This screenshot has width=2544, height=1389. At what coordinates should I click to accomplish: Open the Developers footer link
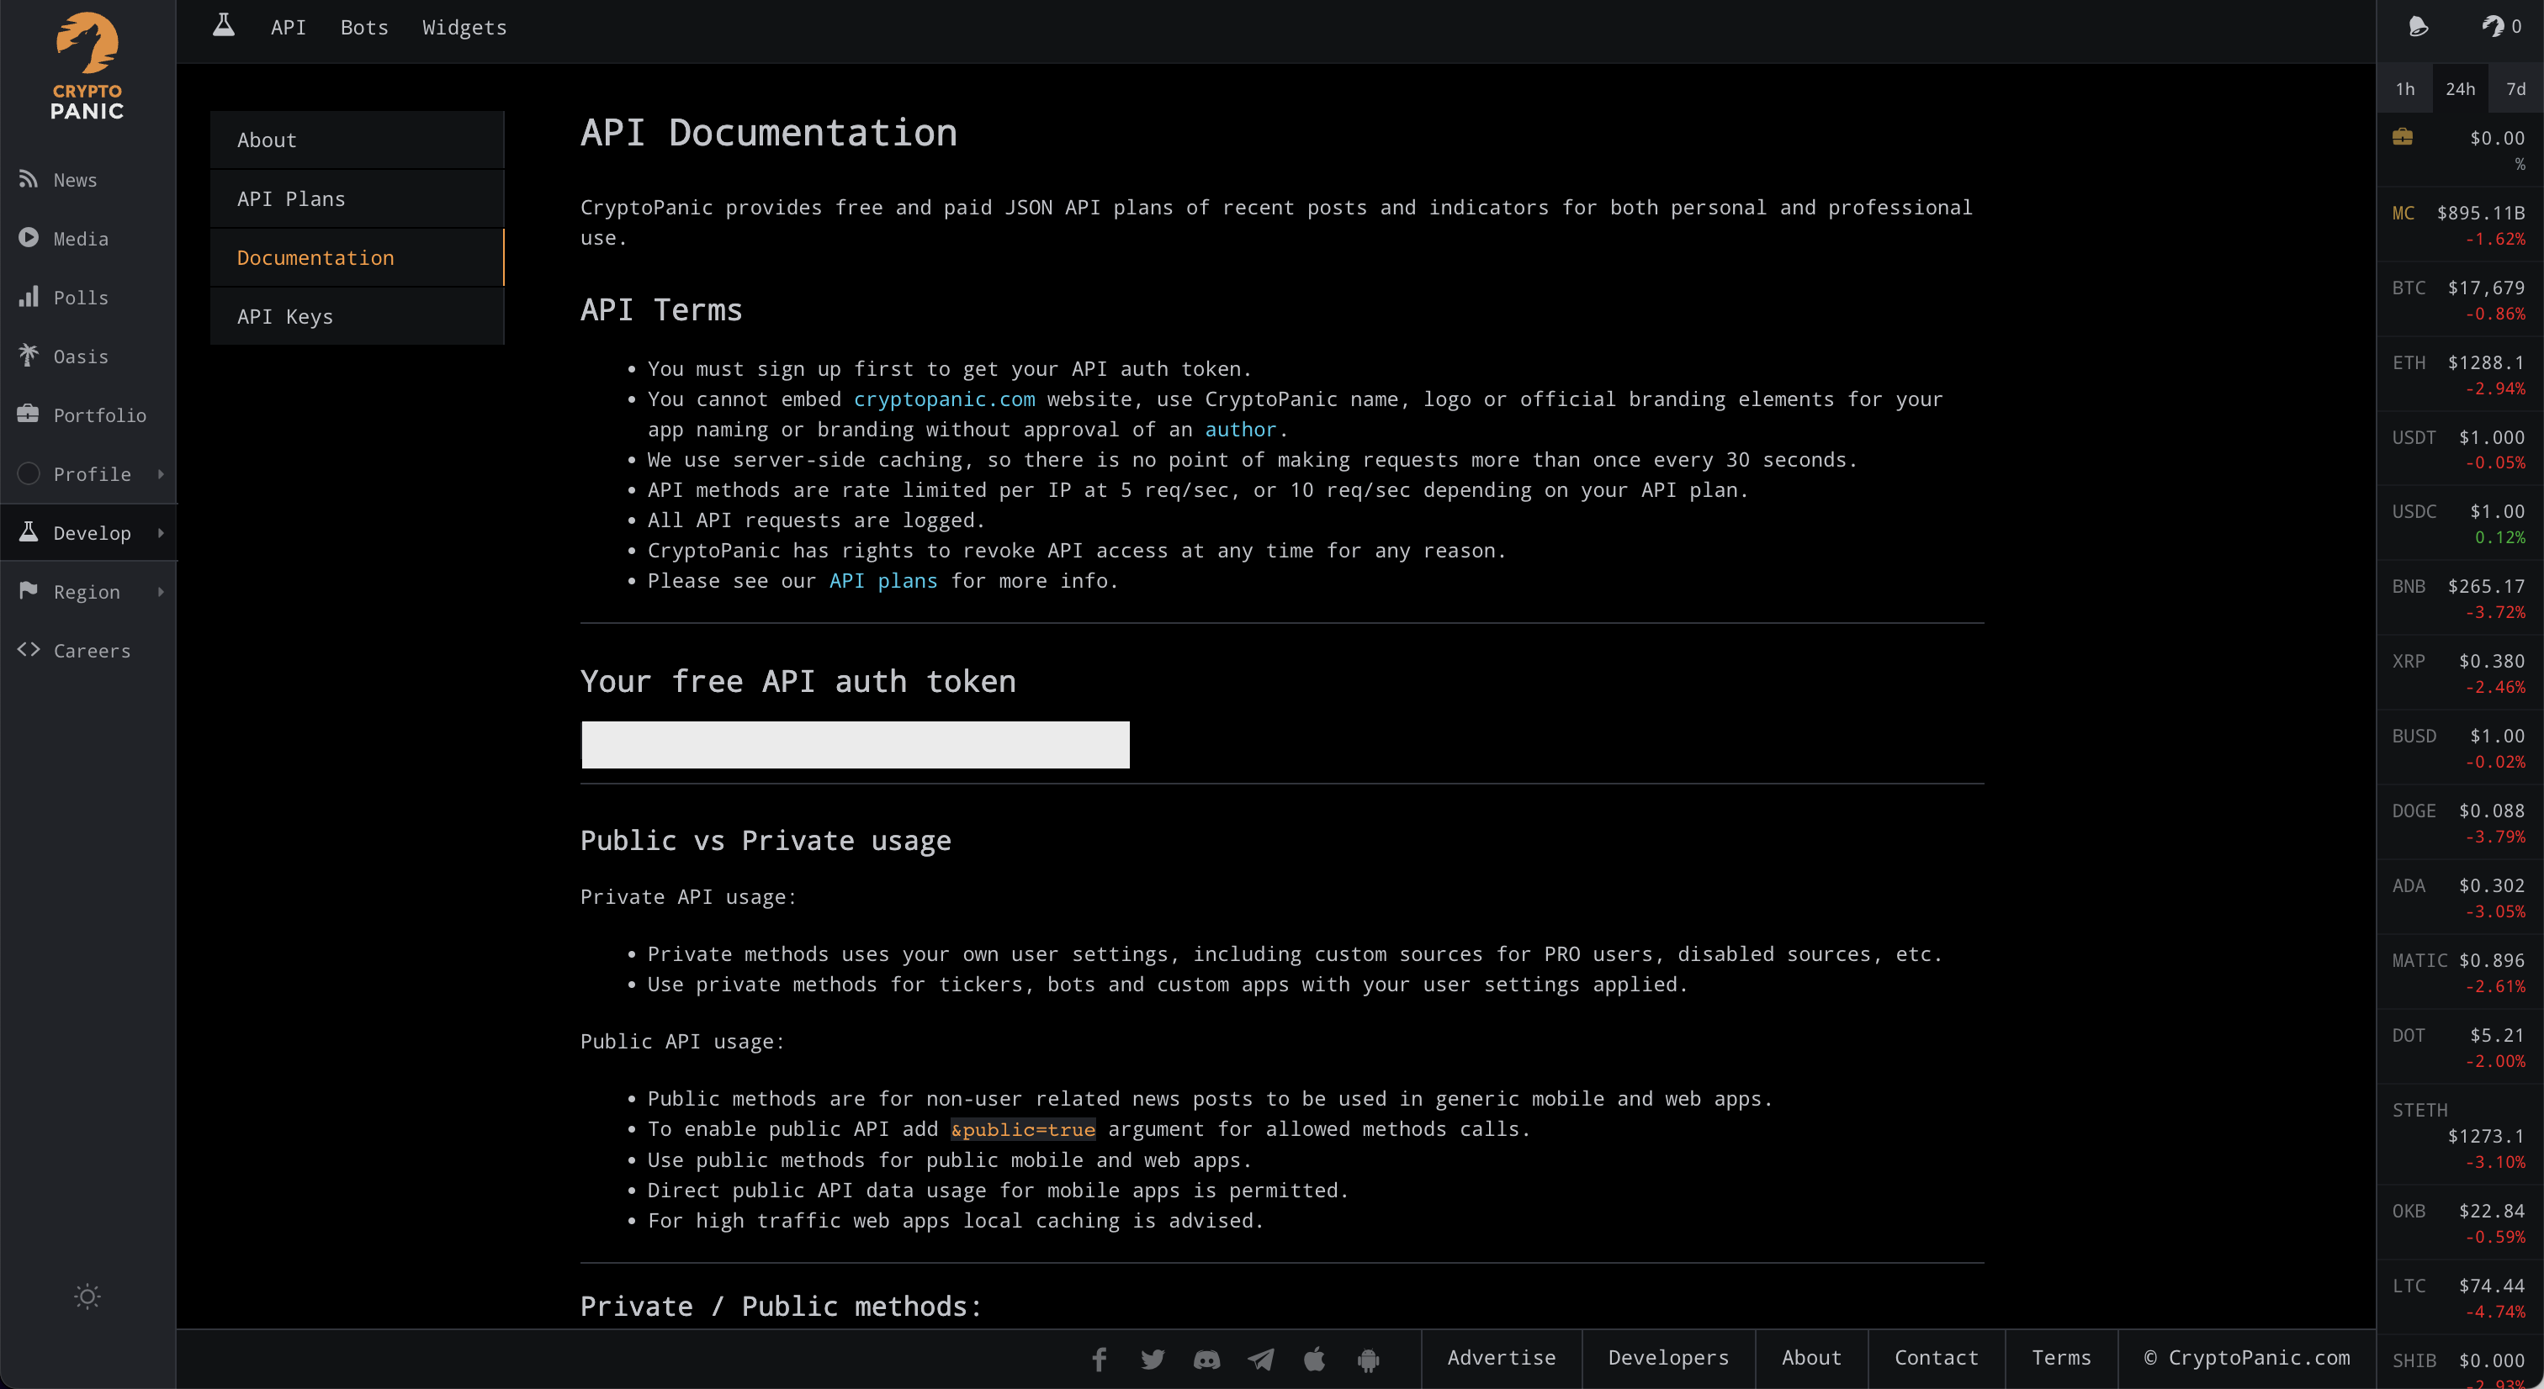1668,1357
